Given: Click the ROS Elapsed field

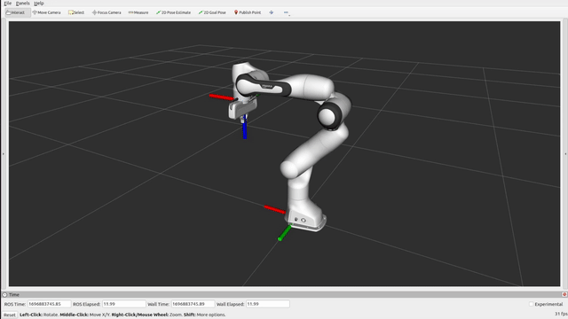Looking at the screenshot, I should pyautogui.click(x=124, y=304).
